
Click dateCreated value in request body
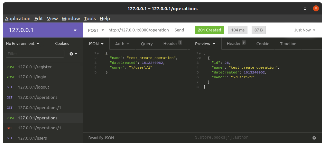click(152, 63)
